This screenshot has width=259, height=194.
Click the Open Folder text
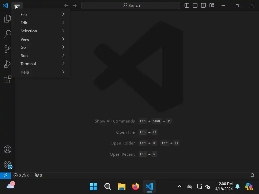[x=123, y=143]
